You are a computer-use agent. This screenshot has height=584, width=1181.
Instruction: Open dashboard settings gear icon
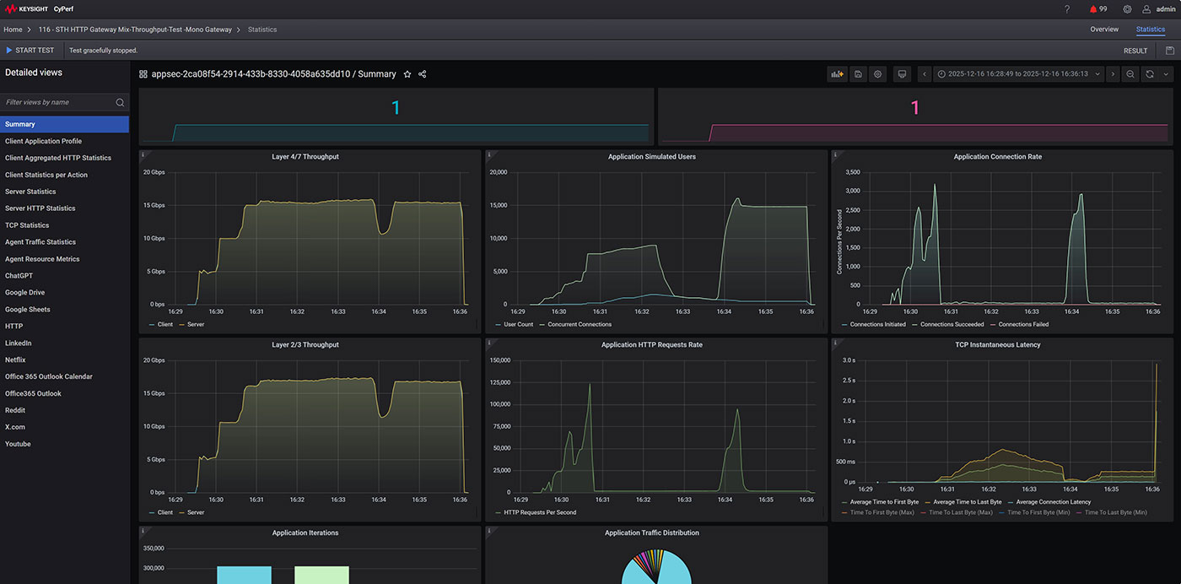pyautogui.click(x=877, y=74)
